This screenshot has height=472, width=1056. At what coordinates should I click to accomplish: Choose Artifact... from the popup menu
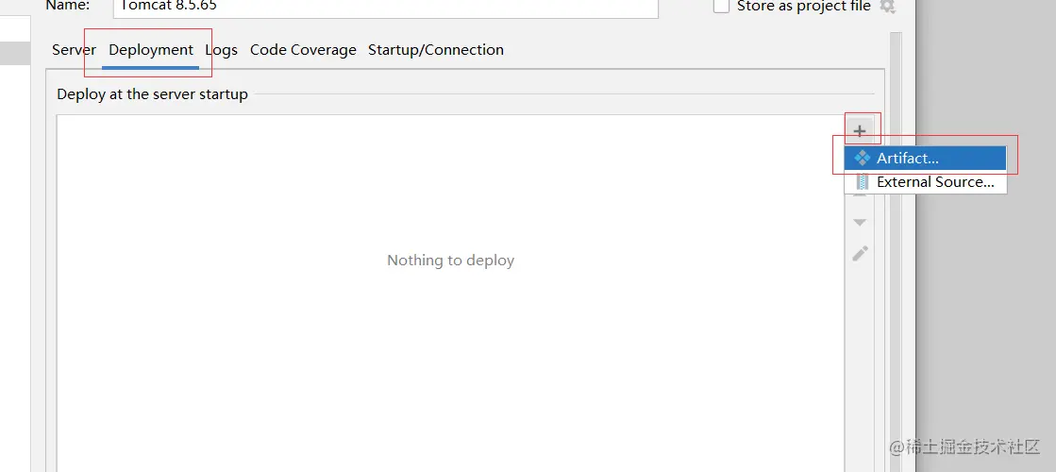[926, 159]
